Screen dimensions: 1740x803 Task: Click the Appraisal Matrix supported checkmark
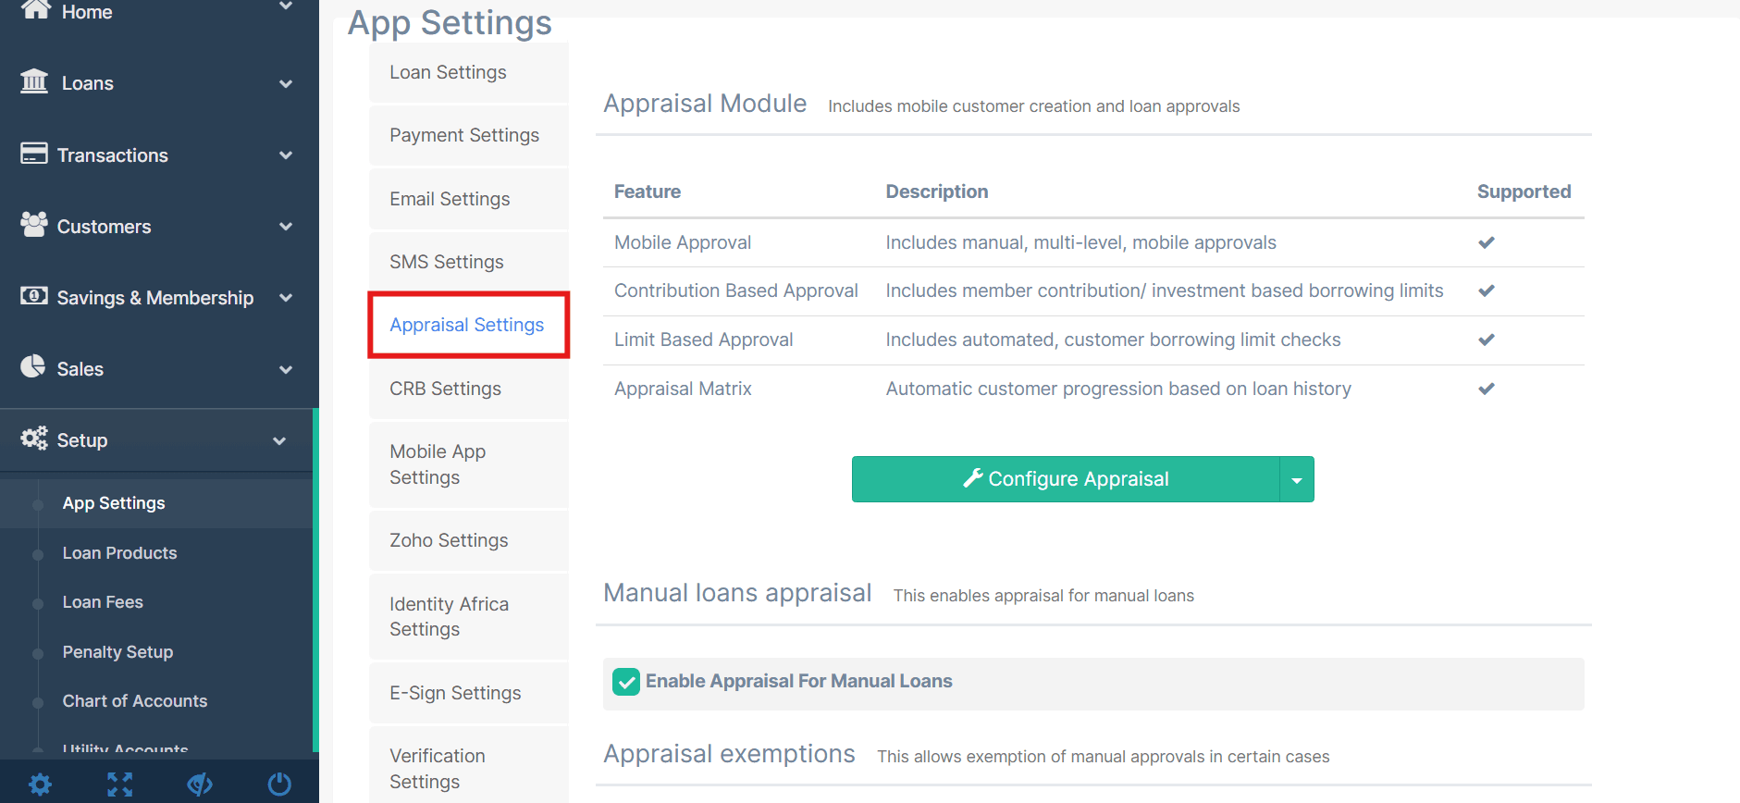[x=1487, y=389]
